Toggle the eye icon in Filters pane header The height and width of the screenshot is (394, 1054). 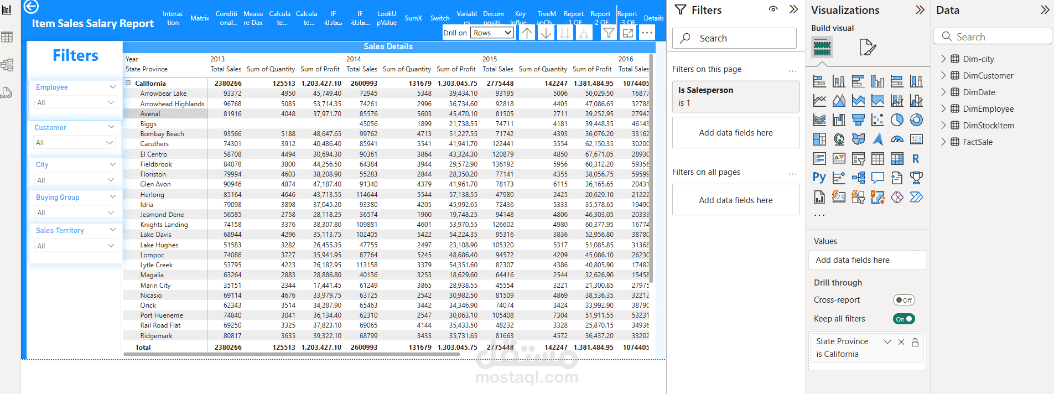(773, 9)
